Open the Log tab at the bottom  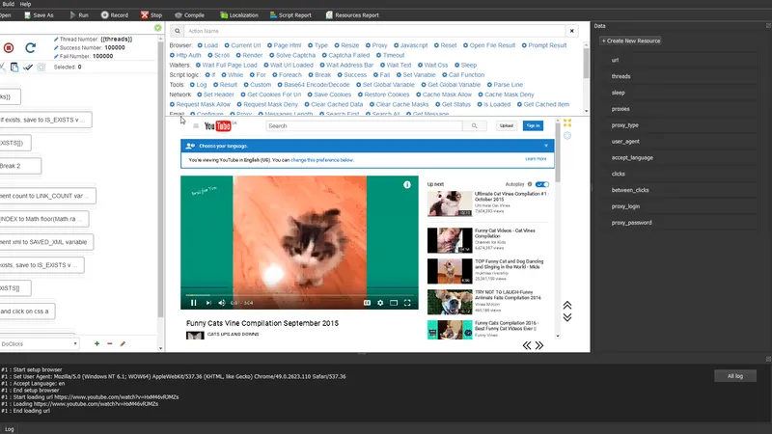pos(10,428)
